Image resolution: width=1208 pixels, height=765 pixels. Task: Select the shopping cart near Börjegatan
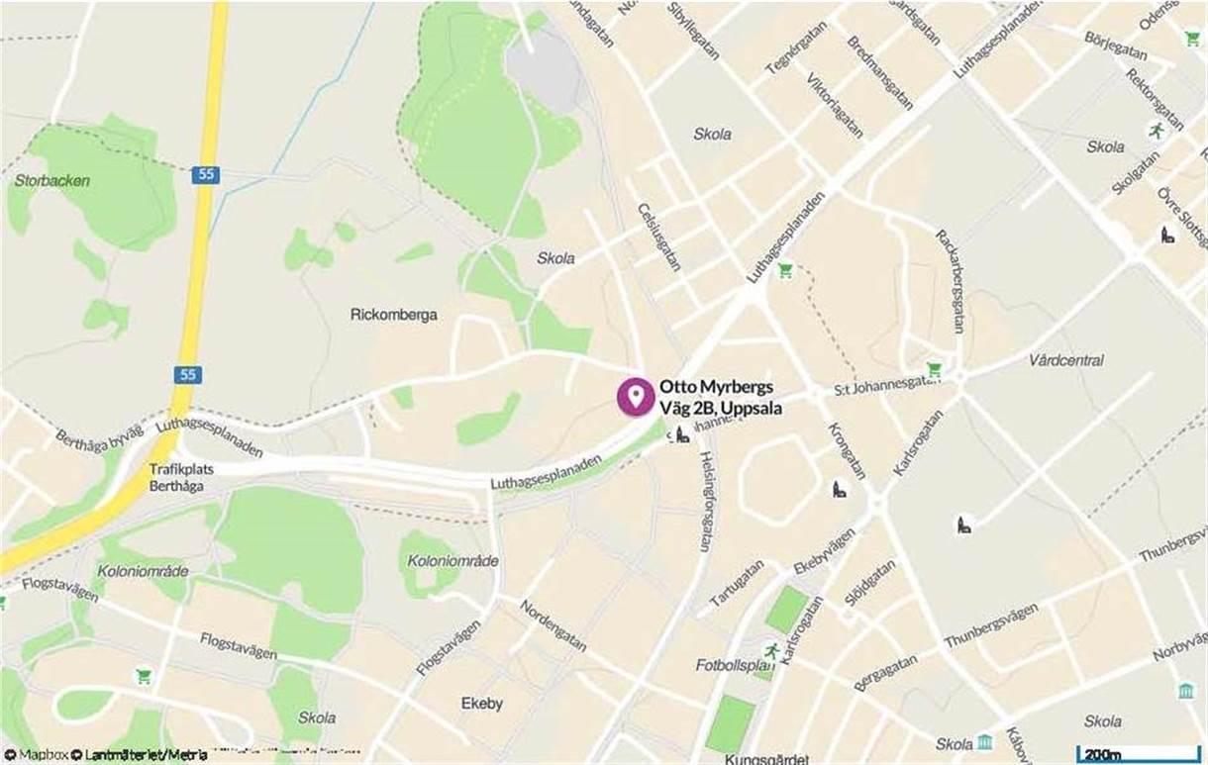click(1192, 39)
